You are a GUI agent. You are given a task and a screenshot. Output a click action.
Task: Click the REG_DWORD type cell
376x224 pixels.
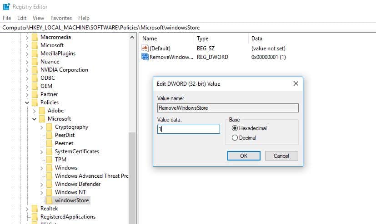tap(212, 57)
